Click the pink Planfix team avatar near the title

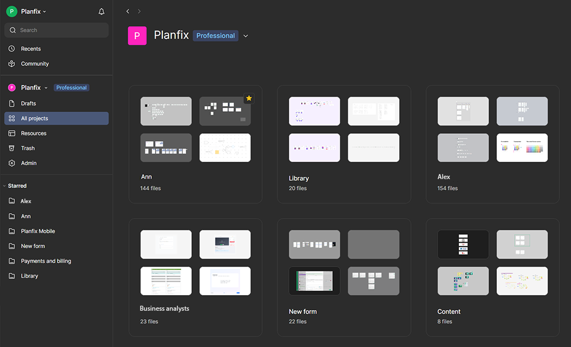click(137, 35)
